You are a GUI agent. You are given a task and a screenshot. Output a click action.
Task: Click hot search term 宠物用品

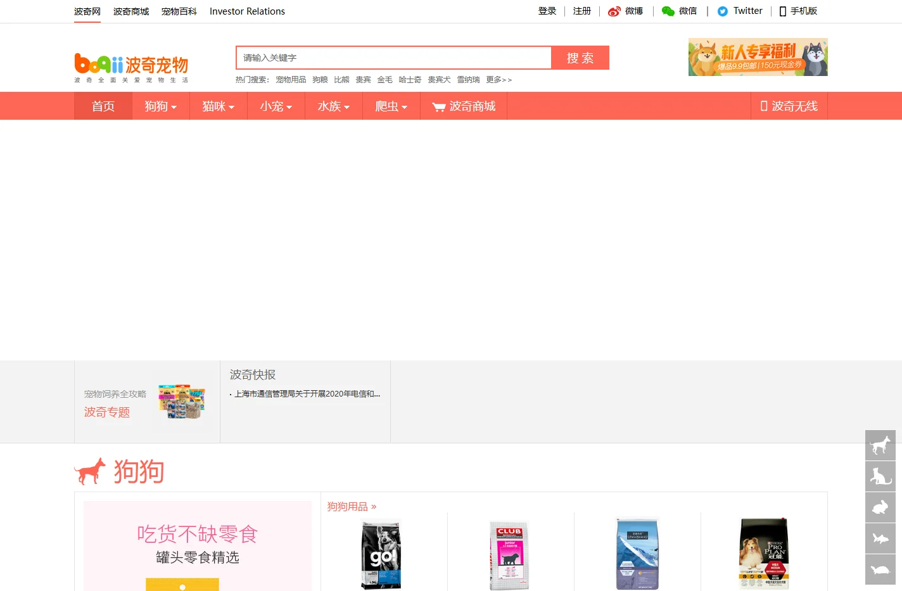tap(291, 80)
